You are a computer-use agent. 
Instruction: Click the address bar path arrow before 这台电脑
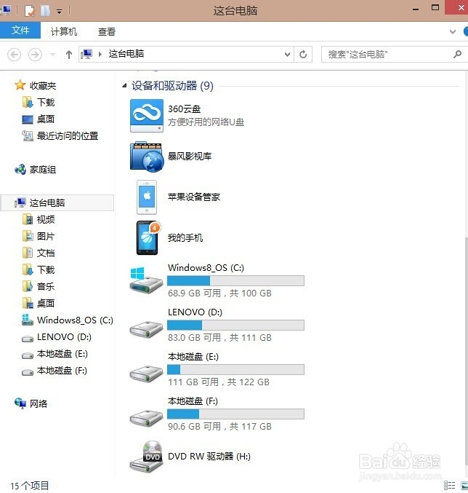(100, 55)
